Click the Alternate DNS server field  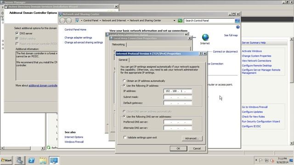click(x=178, y=128)
